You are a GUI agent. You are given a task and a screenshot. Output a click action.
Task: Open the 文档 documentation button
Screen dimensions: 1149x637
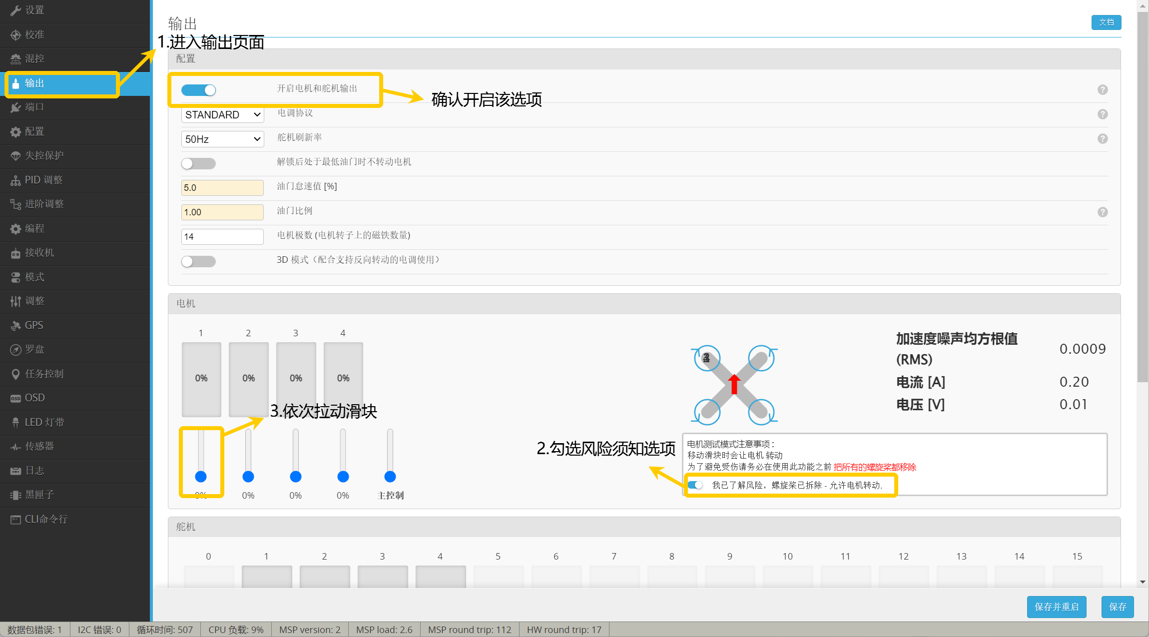1106,22
